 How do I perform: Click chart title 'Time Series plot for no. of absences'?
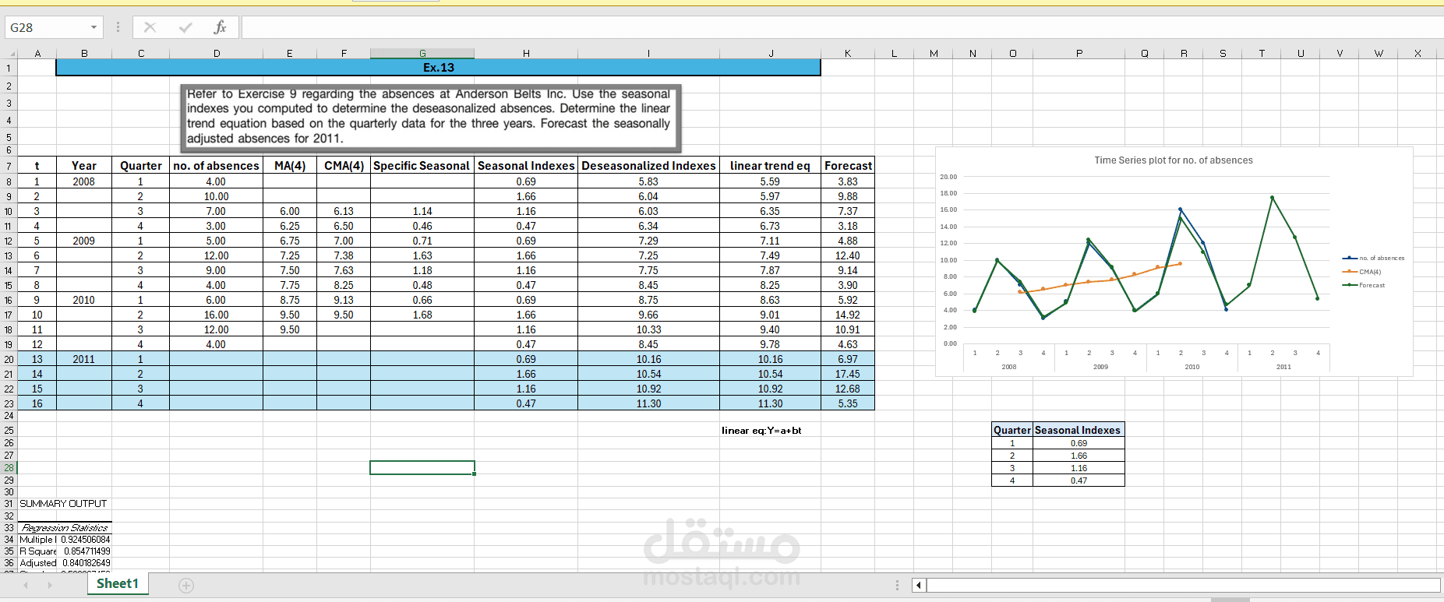[1174, 160]
